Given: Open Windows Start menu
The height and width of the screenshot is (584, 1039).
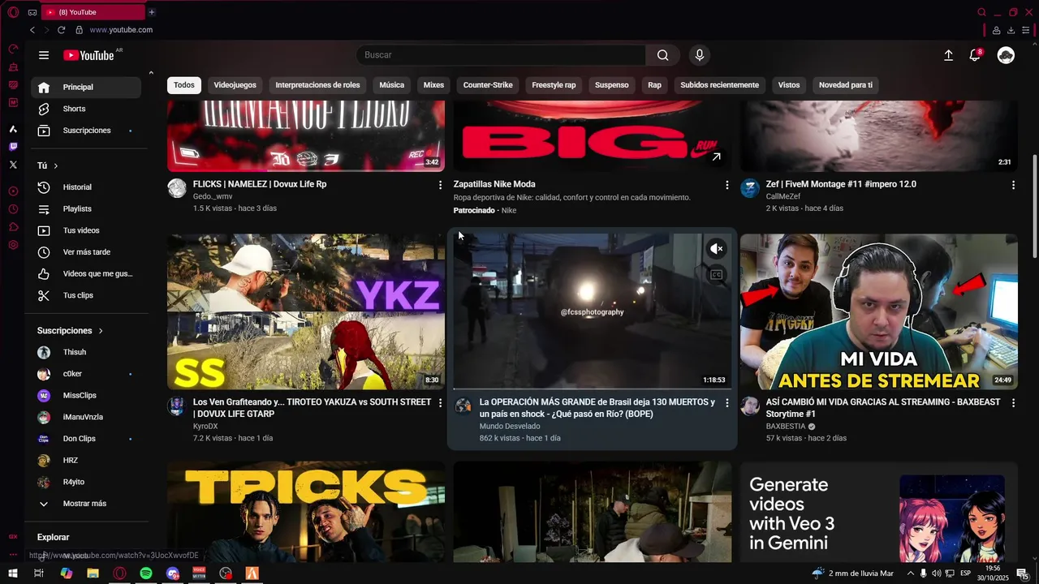Looking at the screenshot, I should point(13,573).
